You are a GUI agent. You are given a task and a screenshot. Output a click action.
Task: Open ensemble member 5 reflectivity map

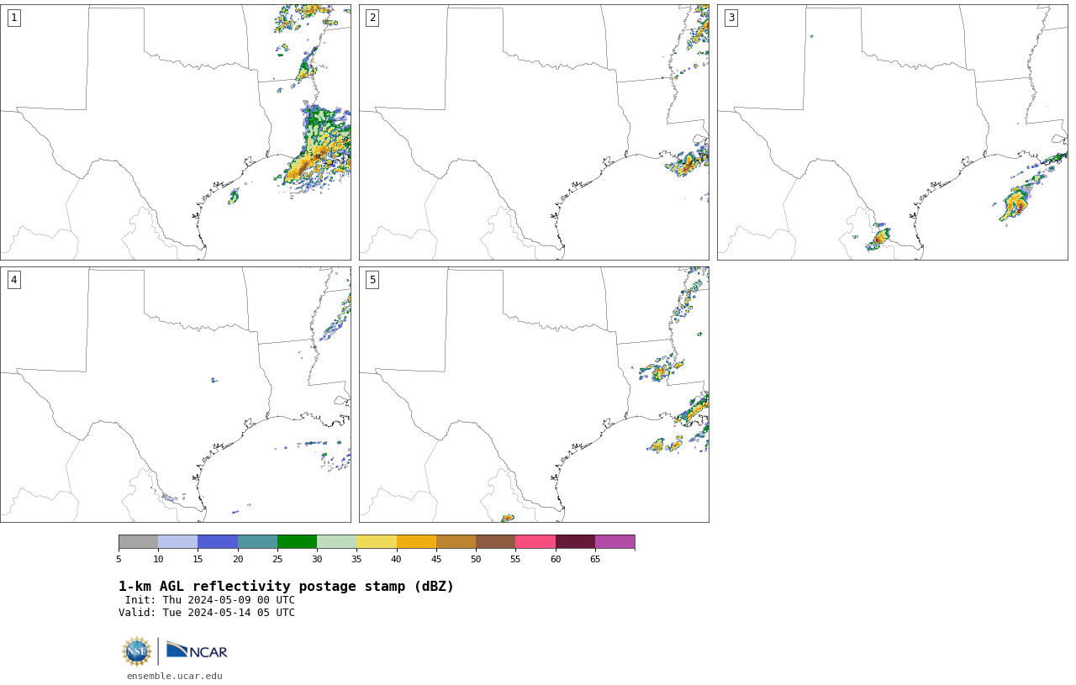[x=534, y=395]
